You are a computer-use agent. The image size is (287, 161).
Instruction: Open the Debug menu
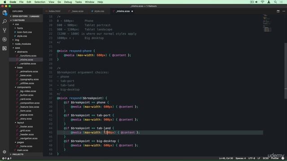68,2
